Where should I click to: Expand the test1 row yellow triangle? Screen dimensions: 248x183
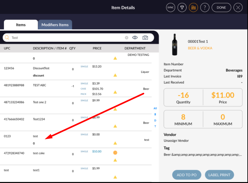coord(115,177)
